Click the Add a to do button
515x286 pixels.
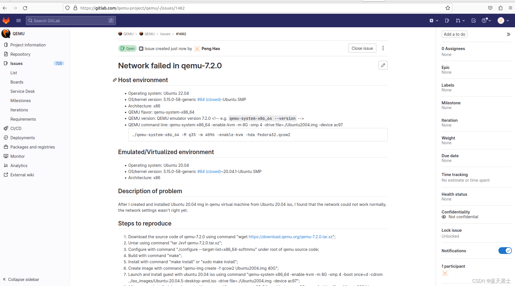454,34
